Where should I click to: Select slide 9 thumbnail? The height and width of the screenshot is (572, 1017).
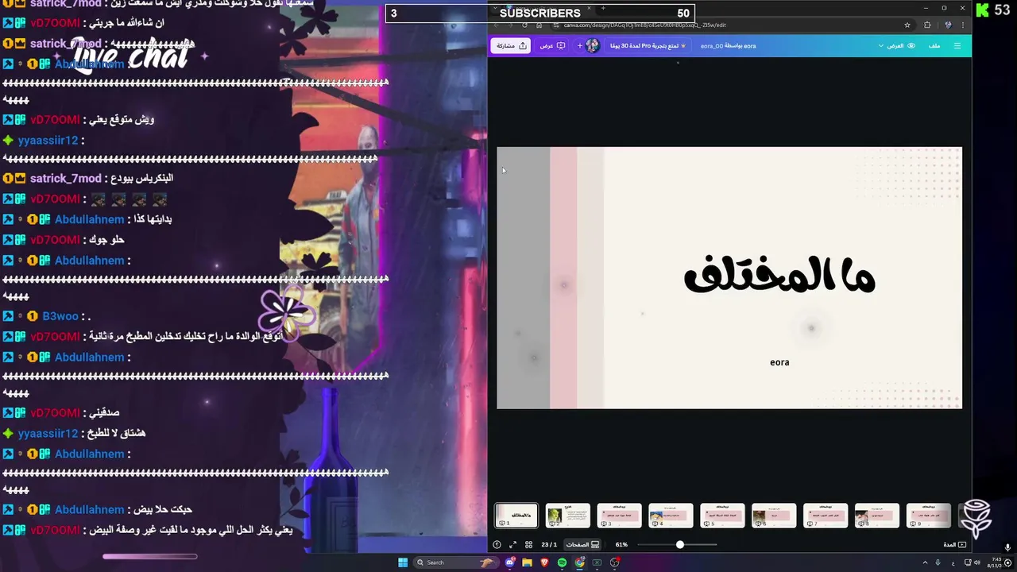coord(929,516)
